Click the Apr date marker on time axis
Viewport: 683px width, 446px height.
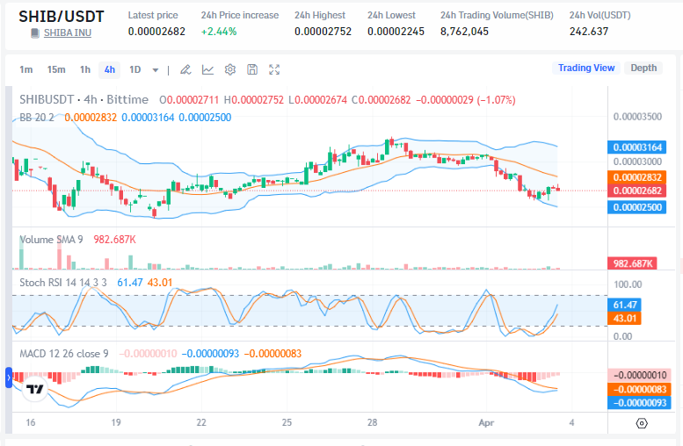coord(486,422)
